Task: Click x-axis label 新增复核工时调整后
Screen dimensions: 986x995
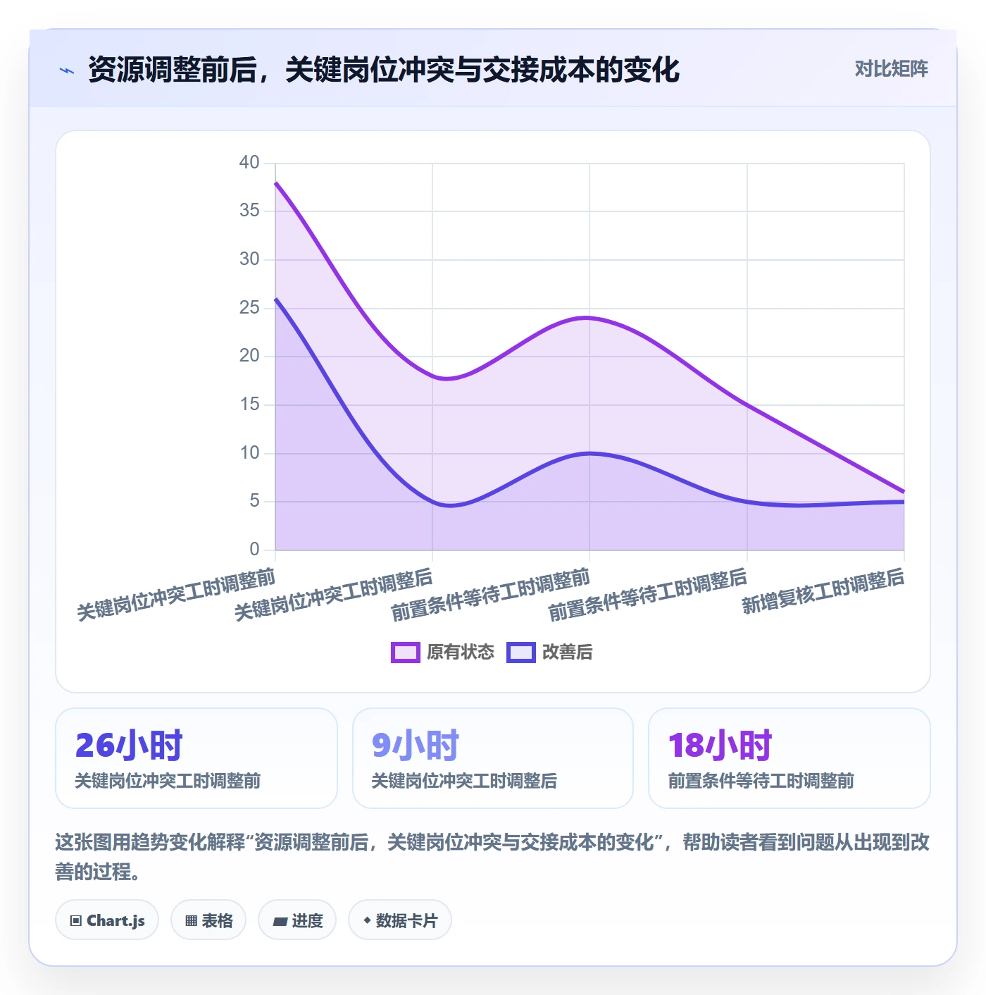Action: [x=823, y=592]
